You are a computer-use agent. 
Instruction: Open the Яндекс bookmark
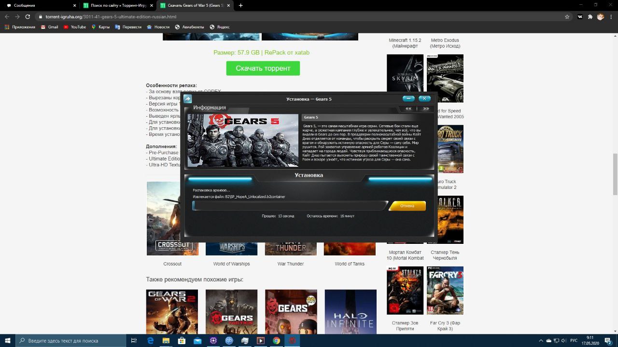220,27
